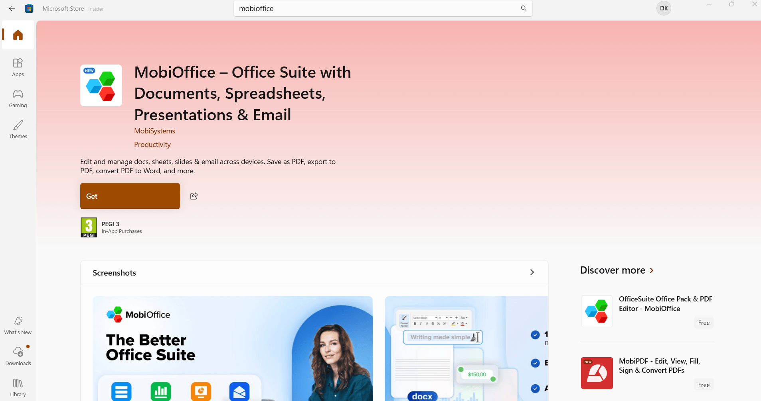Click Free button for OfficeSuite Office Pack

pos(704,323)
